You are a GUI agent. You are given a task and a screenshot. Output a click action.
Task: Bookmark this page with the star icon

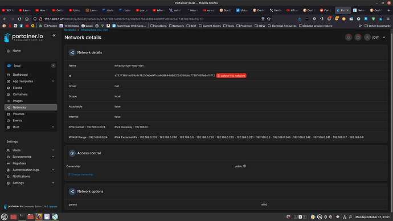tap(269, 19)
